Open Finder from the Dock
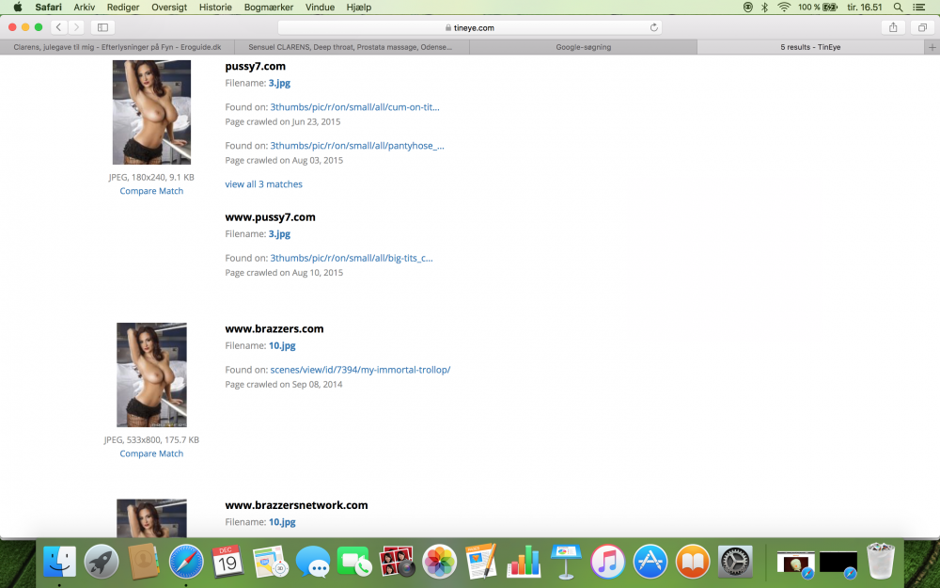The image size is (940, 588). (x=59, y=563)
